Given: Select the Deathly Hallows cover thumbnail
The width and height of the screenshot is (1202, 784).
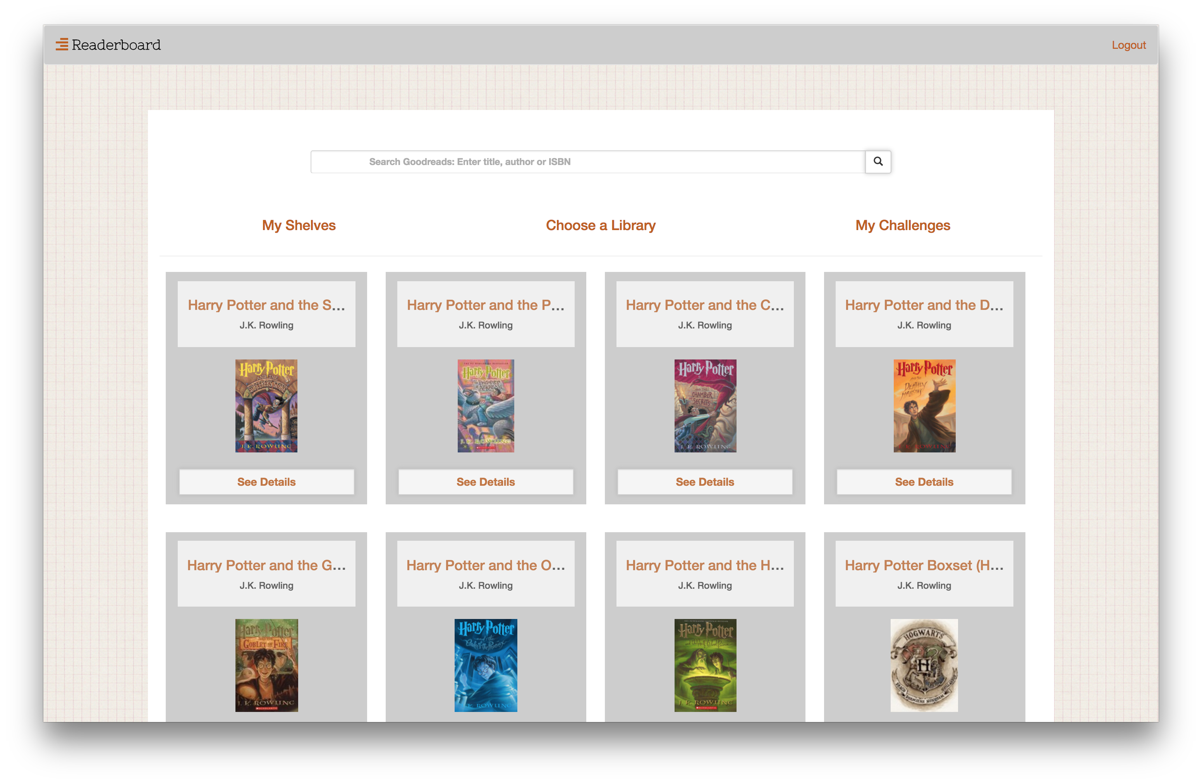Looking at the screenshot, I should point(924,406).
